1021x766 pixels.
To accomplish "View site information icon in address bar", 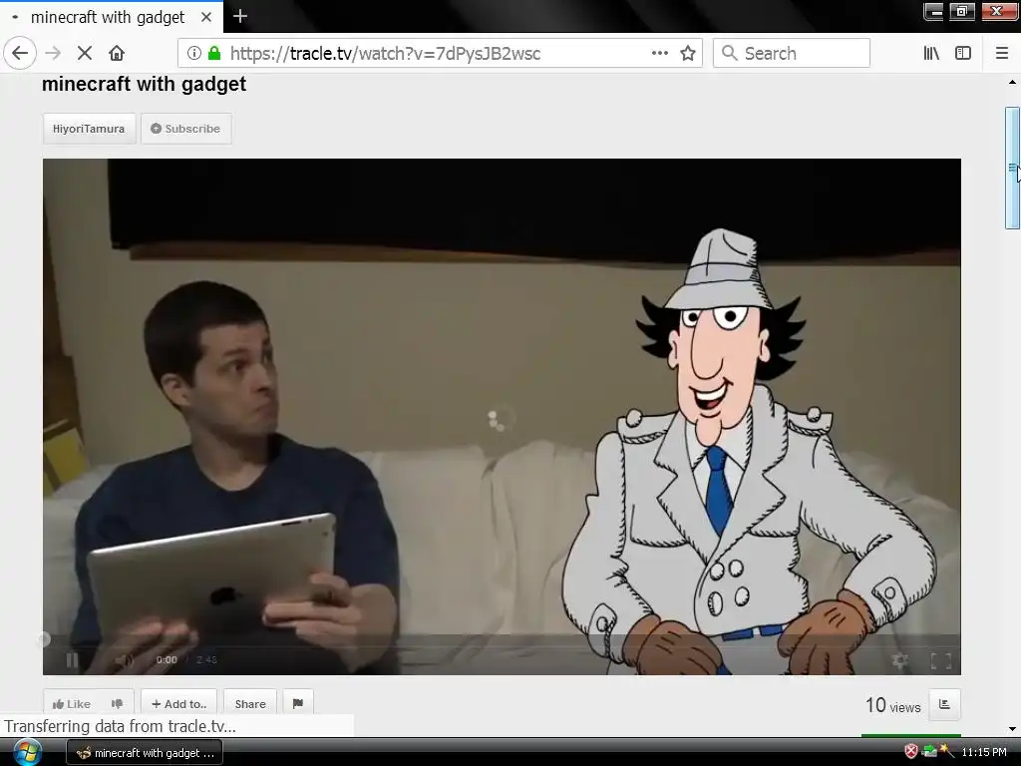I will click(x=194, y=53).
